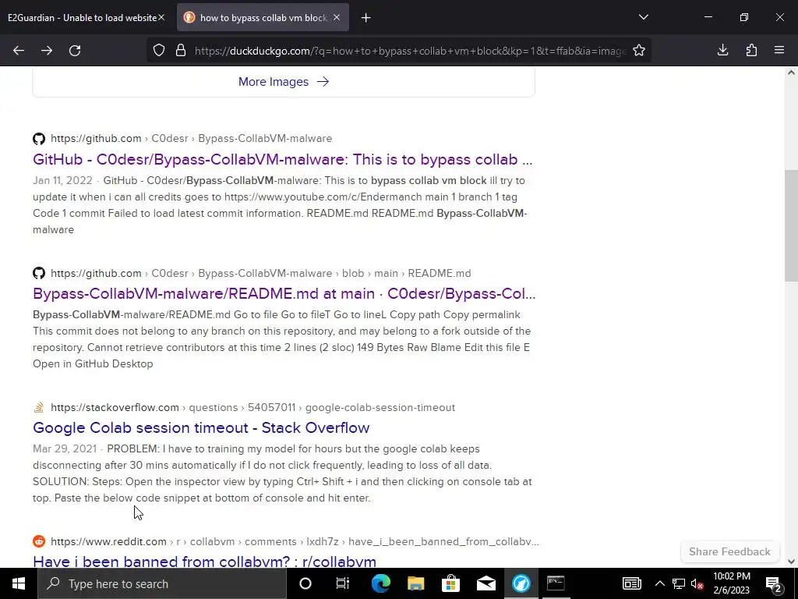This screenshot has width=798, height=599.
Task: Click the Reddit favicon
Action: point(39,541)
